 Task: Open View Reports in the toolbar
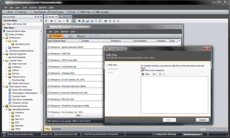[x=38, y=12]
